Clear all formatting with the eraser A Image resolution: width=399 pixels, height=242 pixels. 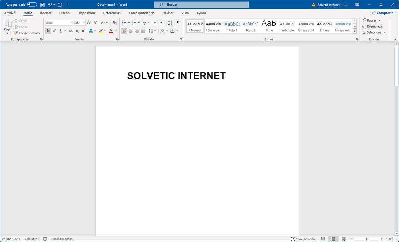(114, 23)
